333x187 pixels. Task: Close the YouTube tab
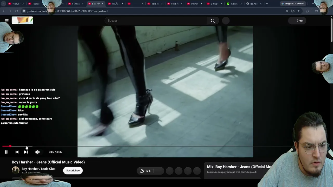[x=23, y=4]
